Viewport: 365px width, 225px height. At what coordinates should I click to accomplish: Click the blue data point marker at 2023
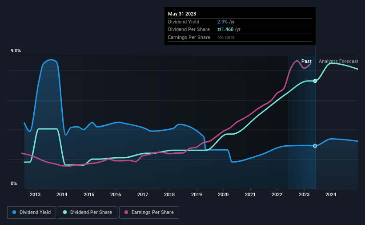[x=315, y=146]
